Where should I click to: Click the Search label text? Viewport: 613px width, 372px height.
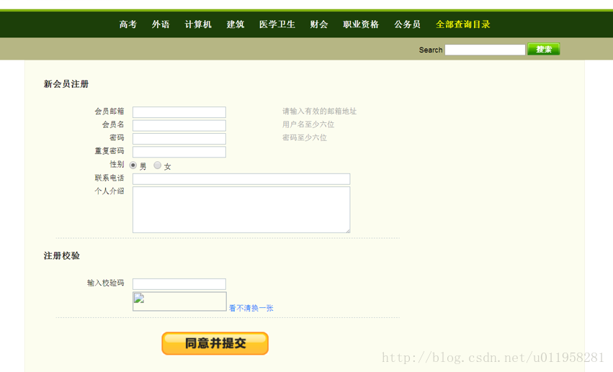431,50
